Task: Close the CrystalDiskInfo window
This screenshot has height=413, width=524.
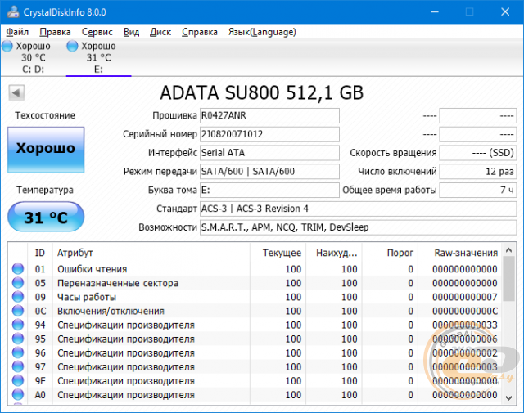Action: (505, 12)
